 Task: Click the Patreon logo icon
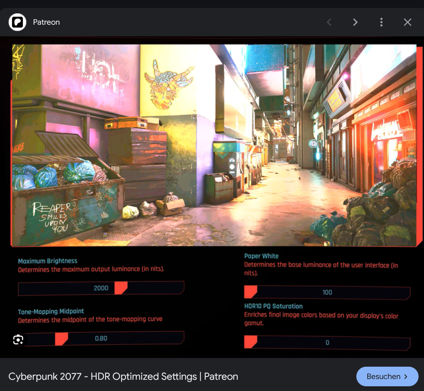(17, 22)
